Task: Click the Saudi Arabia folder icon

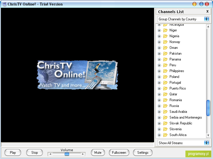Action: click(x=165, y=112)
